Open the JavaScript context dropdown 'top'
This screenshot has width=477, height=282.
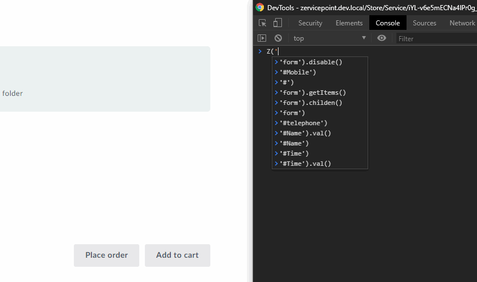(329, 38)
